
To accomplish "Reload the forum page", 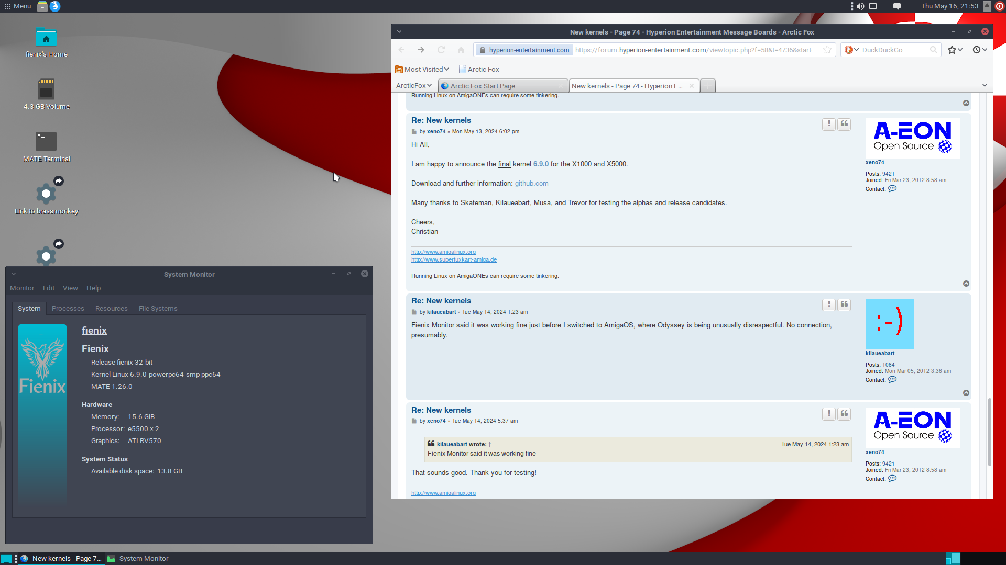I will click(x=441, y=50).
